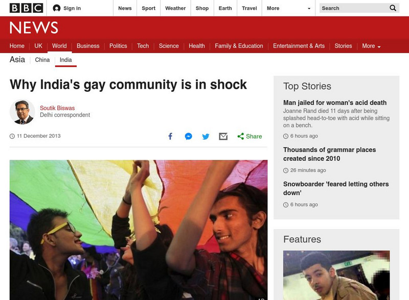Open Soutik Biswas author link
This screenshot has height=300, width=409.
(57, 108)
